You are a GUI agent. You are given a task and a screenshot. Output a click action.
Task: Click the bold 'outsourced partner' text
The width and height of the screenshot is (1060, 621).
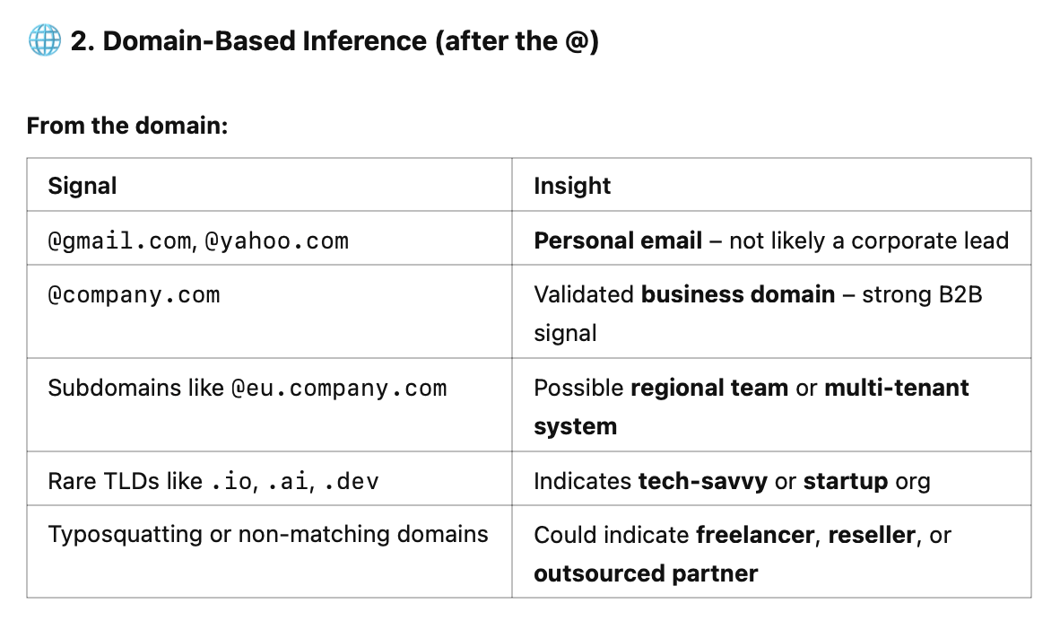tap(646, 573)
